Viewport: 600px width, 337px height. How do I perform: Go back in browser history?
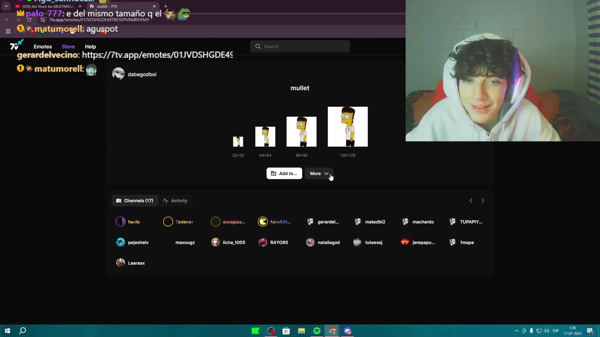[7, 20]
